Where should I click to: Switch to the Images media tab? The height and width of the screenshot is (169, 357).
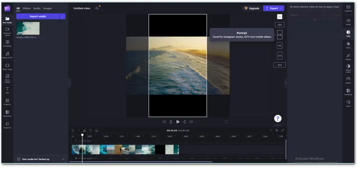coord(47,9)
